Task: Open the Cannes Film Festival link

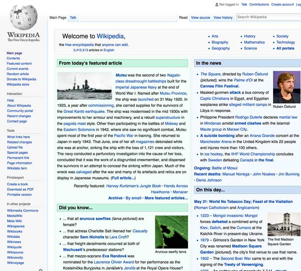Action: [219, 86]
